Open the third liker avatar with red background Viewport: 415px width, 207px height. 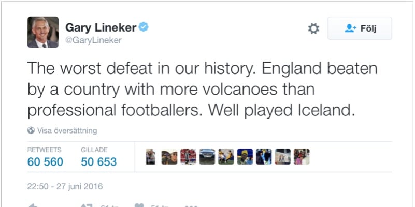[188, 157]
